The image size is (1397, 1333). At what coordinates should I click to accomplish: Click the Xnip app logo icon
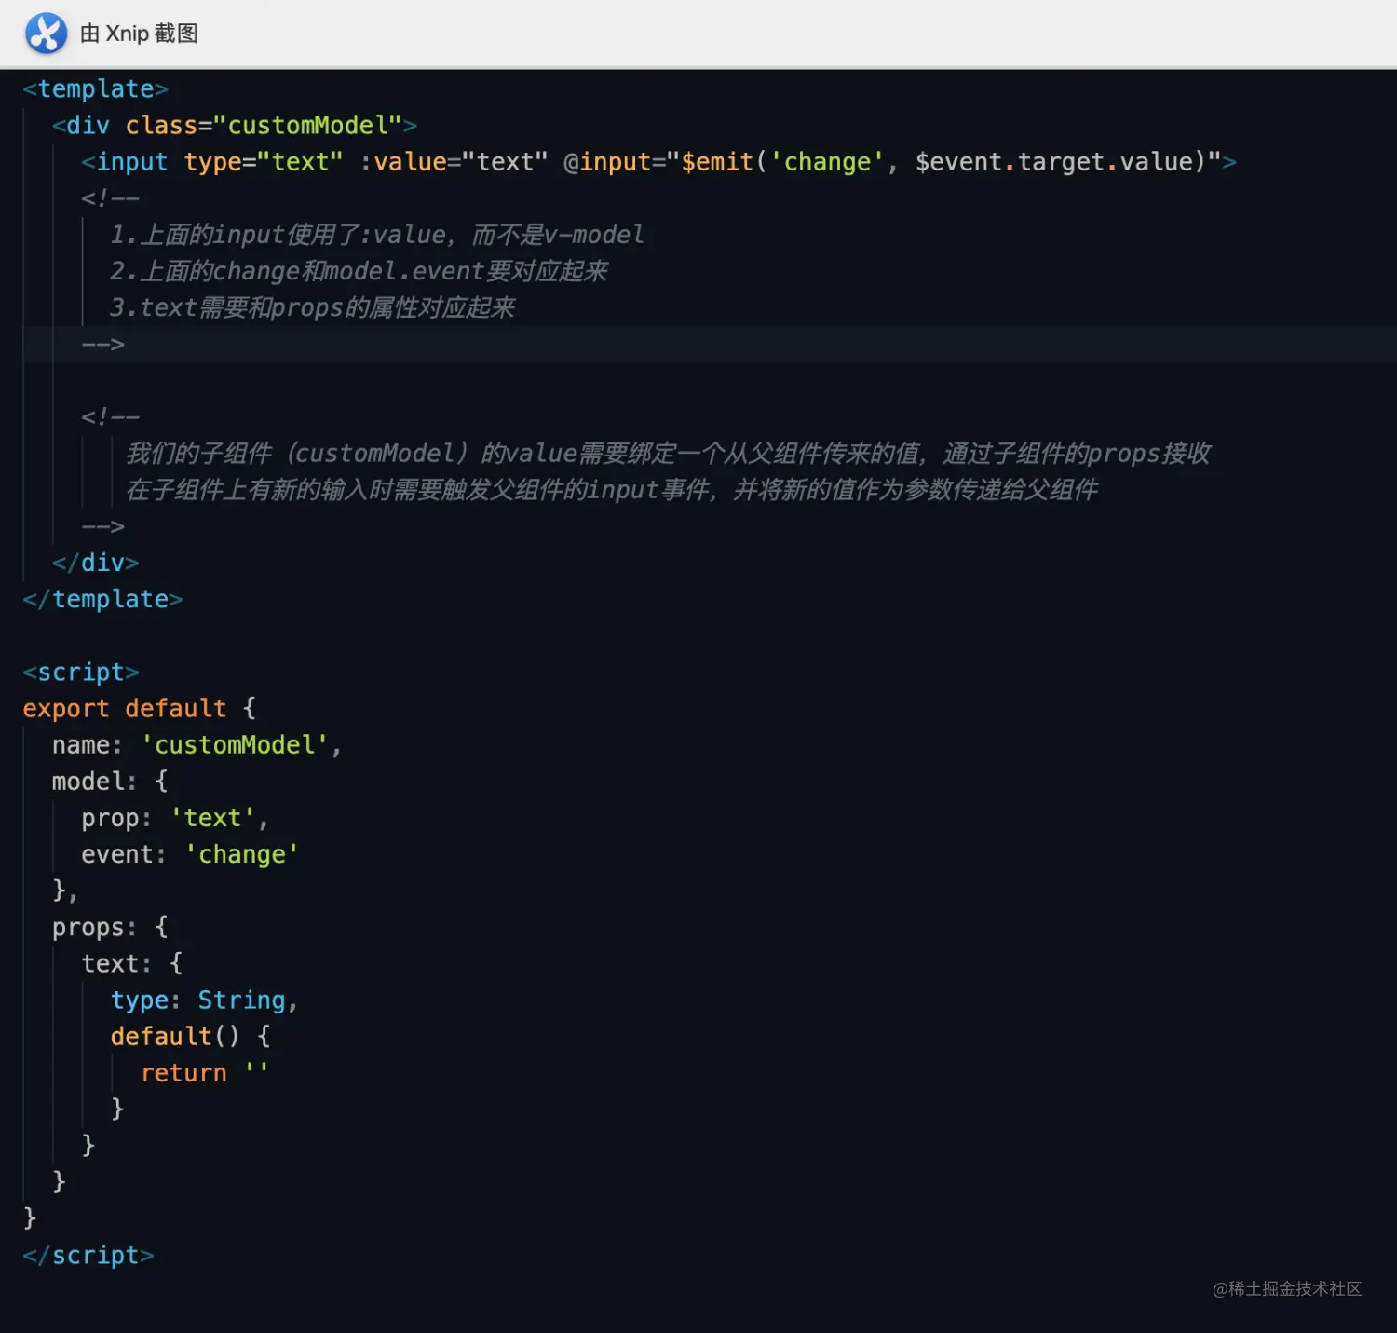click(x=46, y=34)
